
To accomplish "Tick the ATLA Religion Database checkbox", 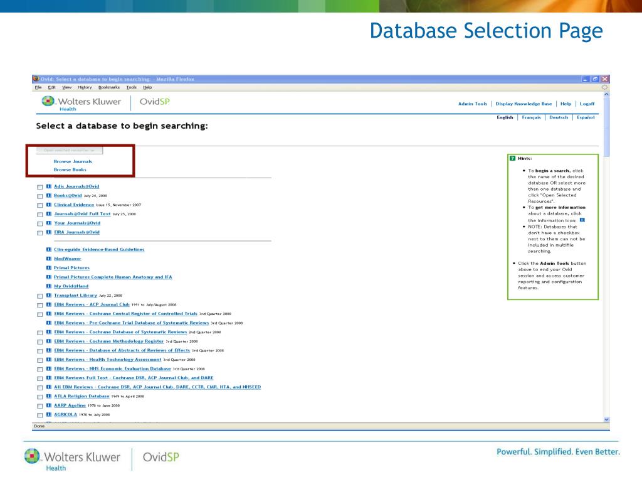I will point(39,397).
